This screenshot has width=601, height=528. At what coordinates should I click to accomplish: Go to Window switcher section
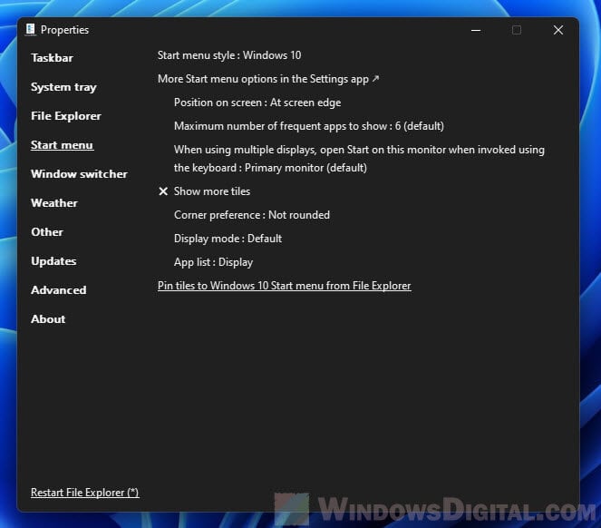[79, 174]
